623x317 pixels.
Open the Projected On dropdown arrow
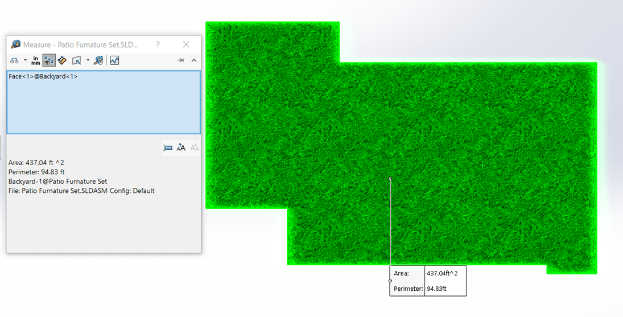(x=88, y=60)
